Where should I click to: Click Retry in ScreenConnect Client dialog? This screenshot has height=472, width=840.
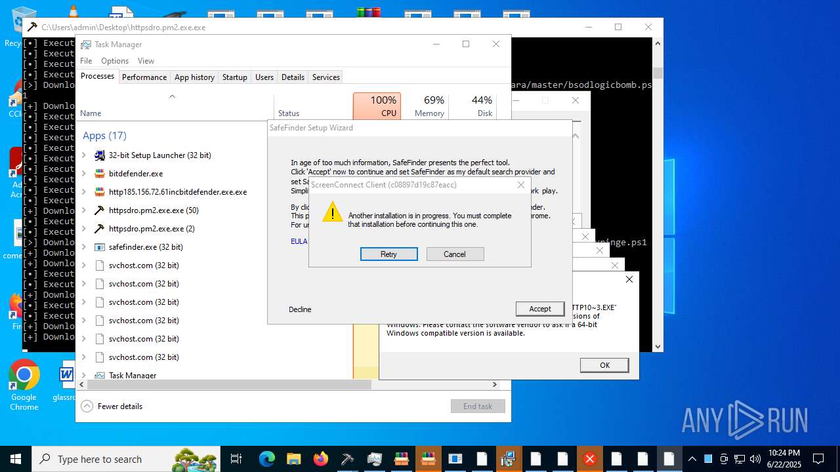[389, 254]
